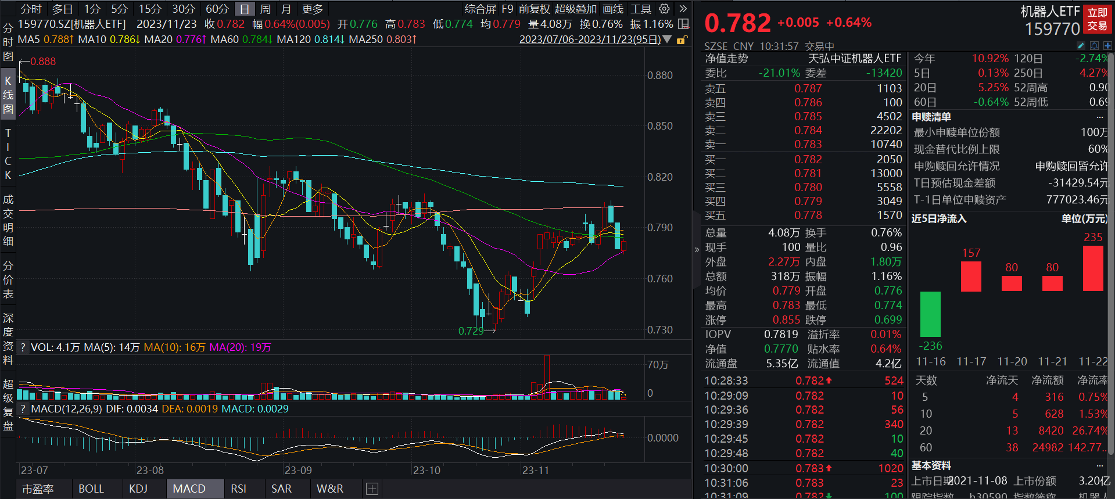Toggle 前复权 price adjustment mode

point(534,9)
